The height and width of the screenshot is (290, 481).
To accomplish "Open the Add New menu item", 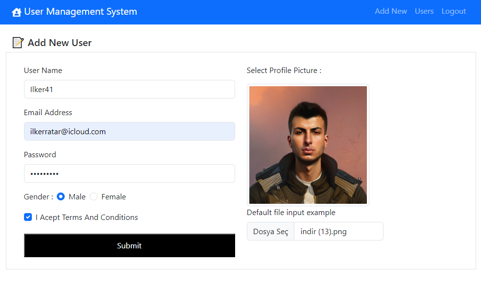I will pos(391,11).
